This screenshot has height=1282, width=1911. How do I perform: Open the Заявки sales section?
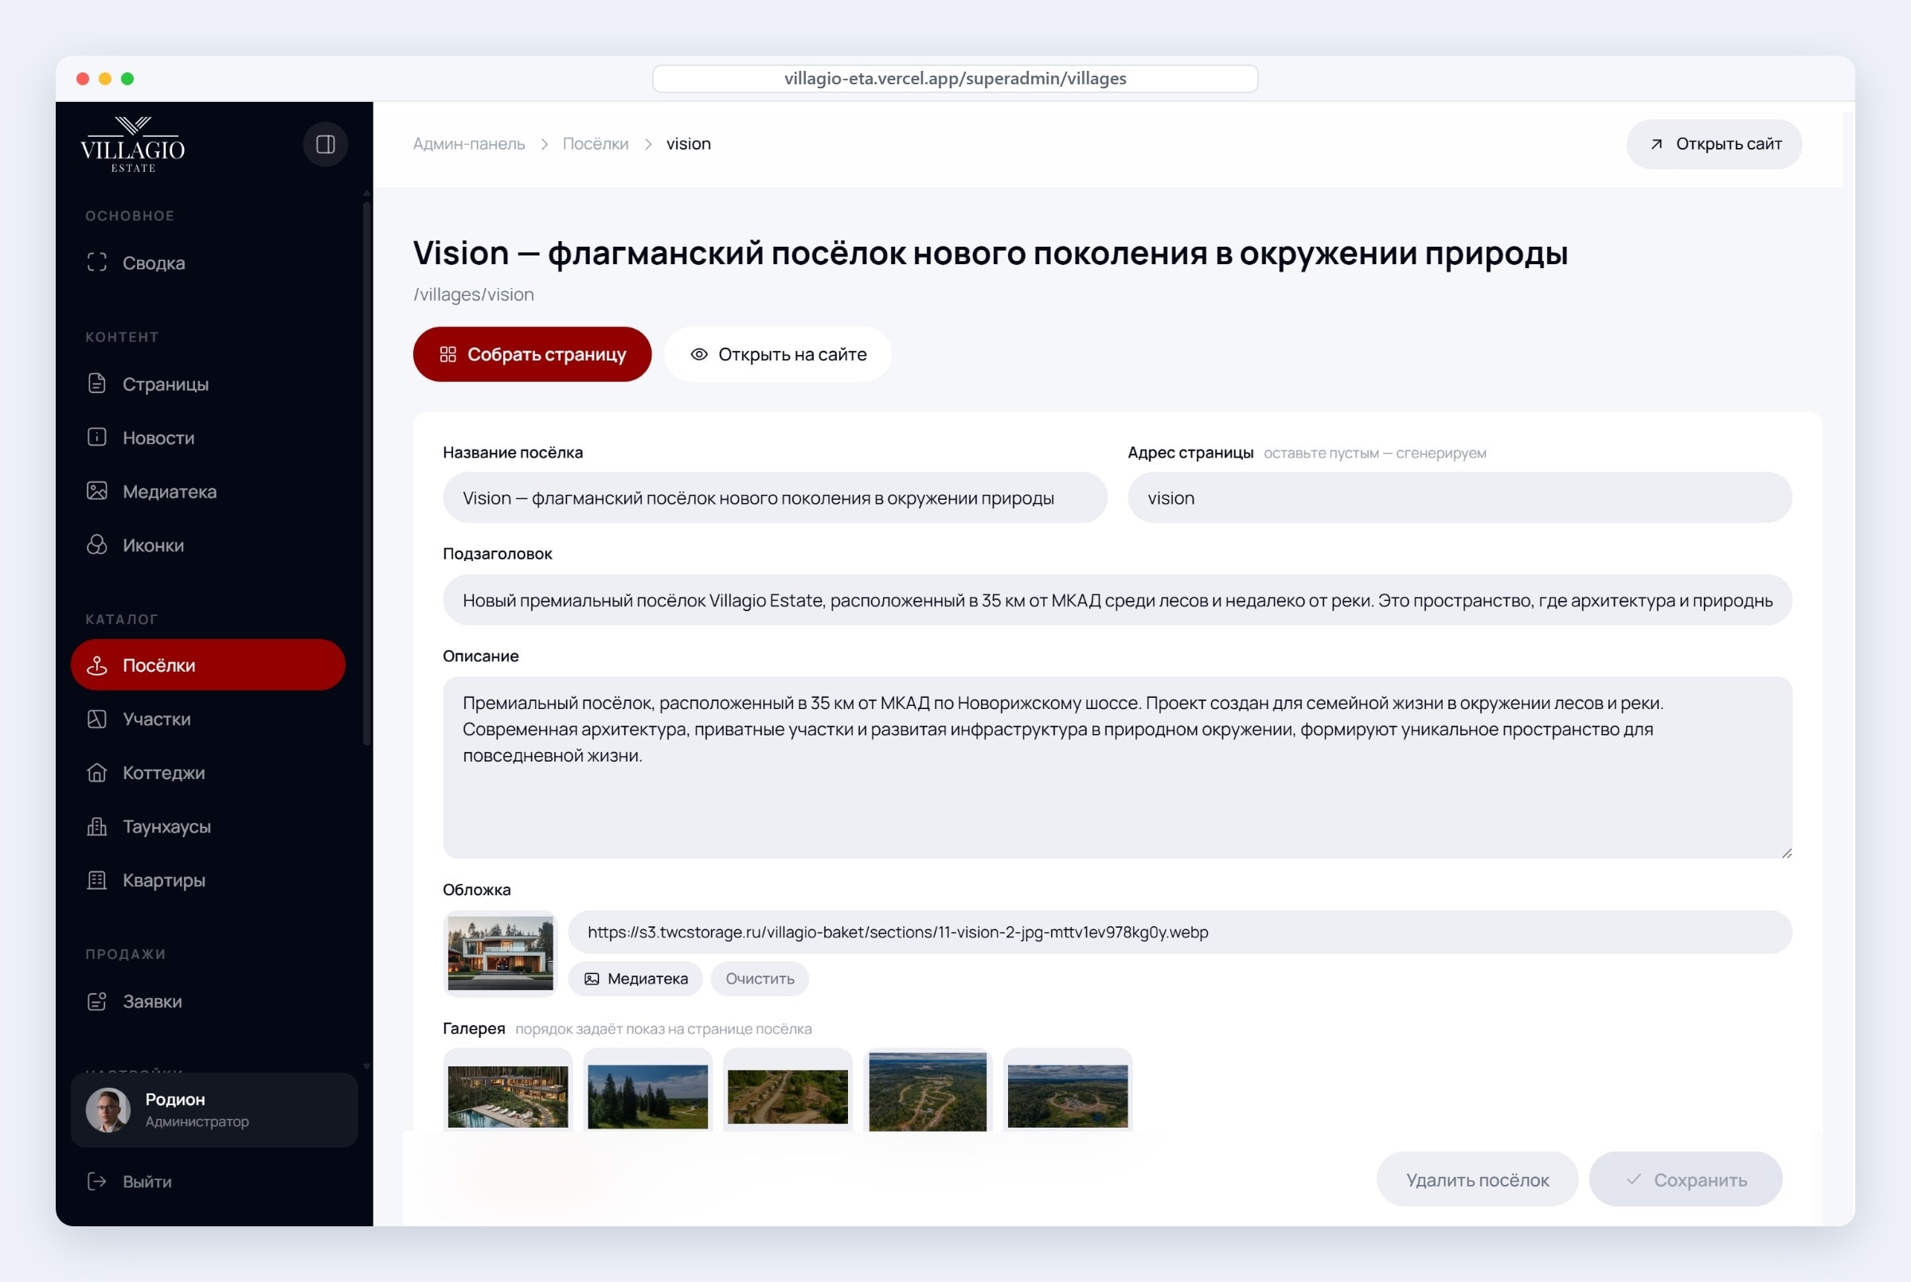[208, 1002]
